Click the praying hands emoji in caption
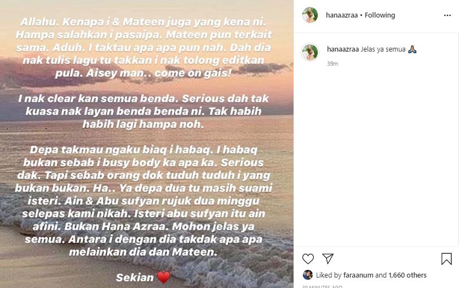Image resolution: width=459 pixels, height=288 pixels. coord(412,49)
